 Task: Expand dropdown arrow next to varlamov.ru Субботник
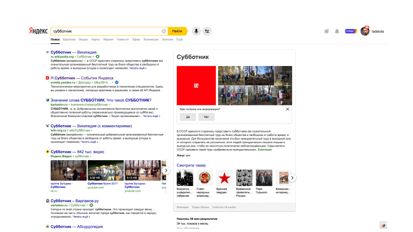click(x=87, y=205)
